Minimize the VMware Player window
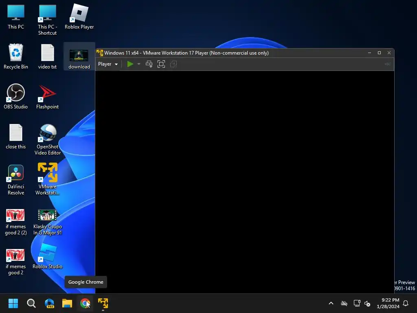417x313 pixels. coord(369,53)
